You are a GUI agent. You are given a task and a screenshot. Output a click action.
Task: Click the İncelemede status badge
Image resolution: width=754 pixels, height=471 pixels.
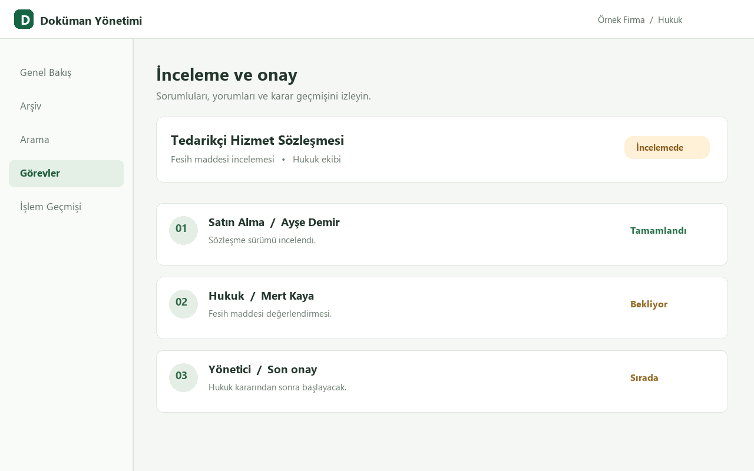click(667, 148)
